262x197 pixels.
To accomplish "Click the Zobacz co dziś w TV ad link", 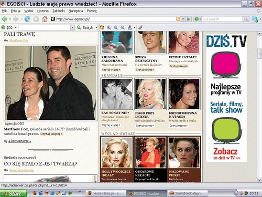I will (226, 154).
